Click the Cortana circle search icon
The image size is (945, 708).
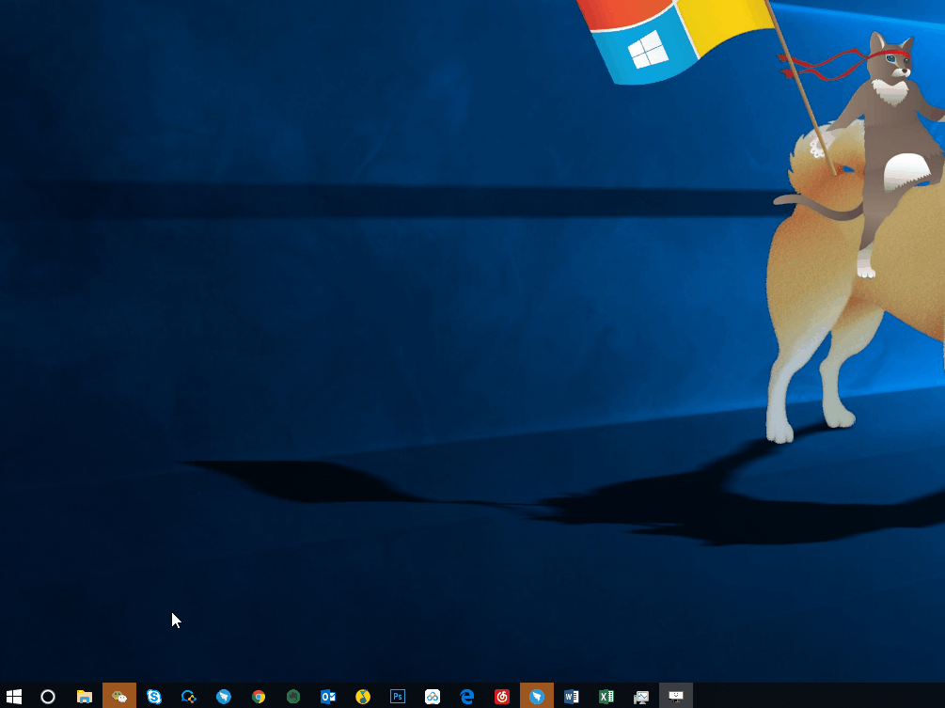[48, 697]
